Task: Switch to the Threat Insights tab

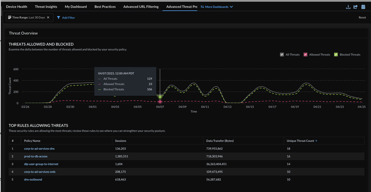Action: 46,7
